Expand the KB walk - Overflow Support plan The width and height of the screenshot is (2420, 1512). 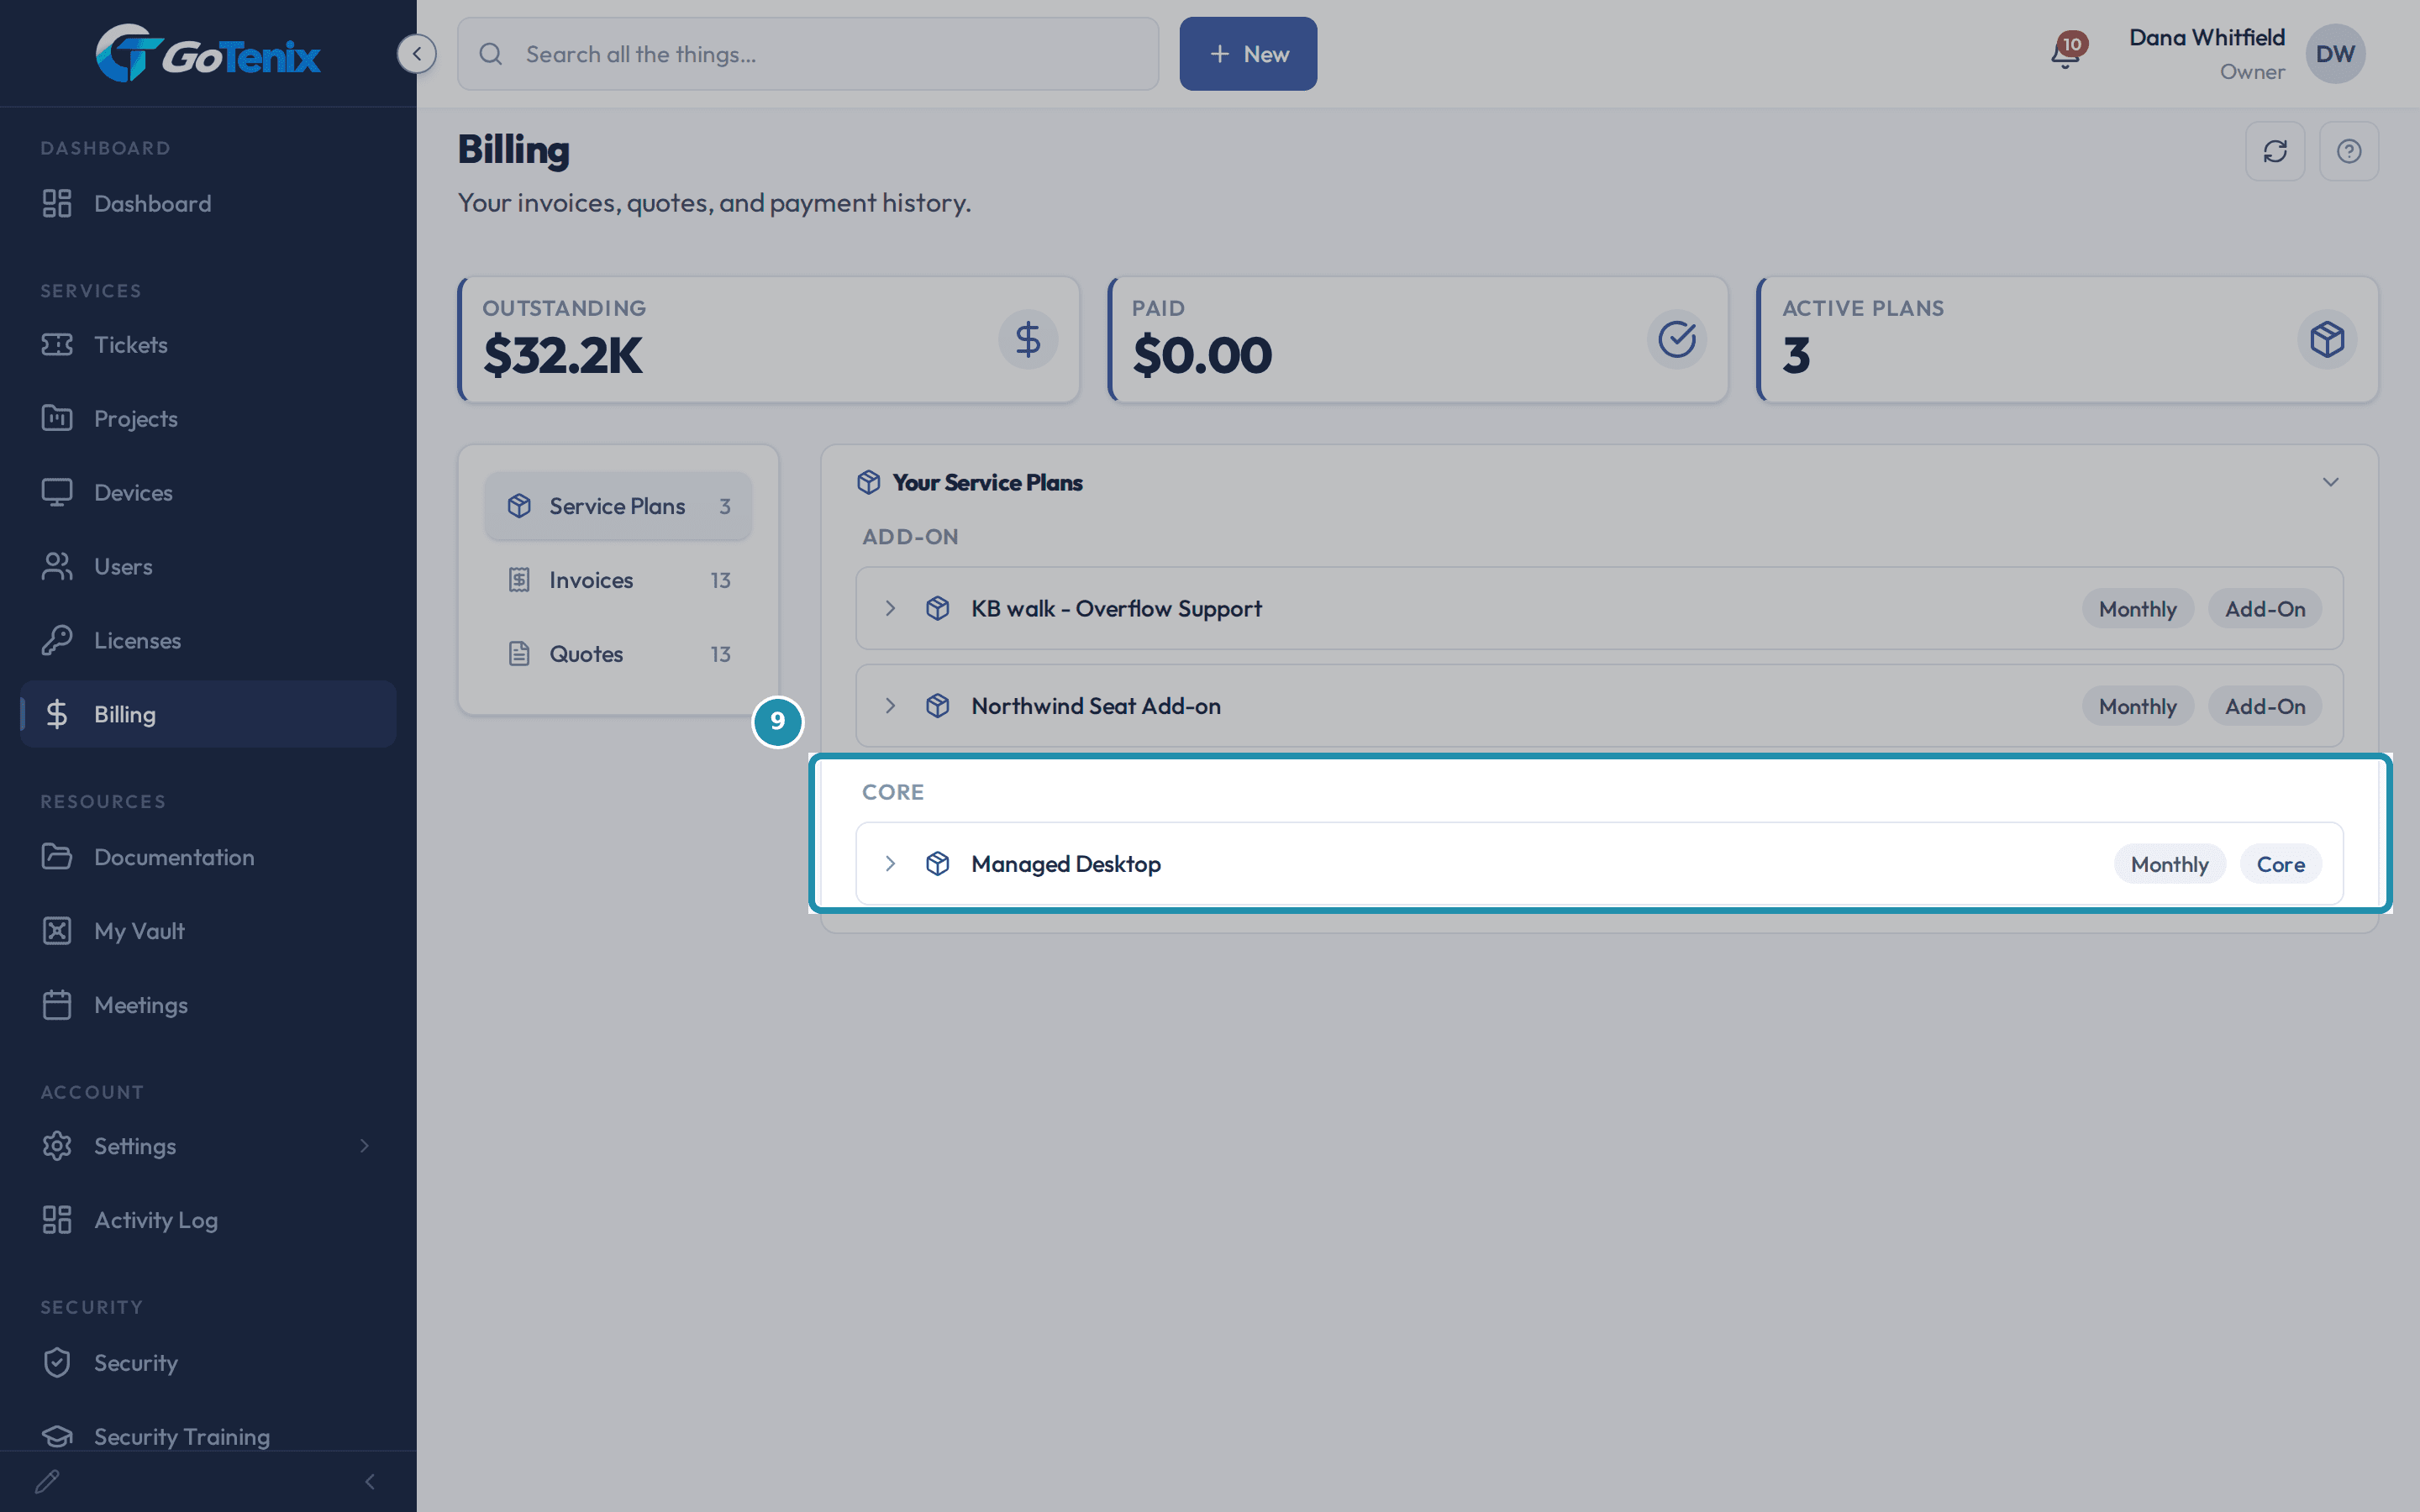tap(890, 609)
